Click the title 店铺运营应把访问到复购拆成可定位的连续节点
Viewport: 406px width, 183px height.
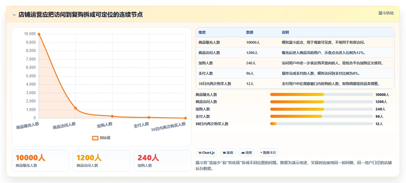point(80,15)
